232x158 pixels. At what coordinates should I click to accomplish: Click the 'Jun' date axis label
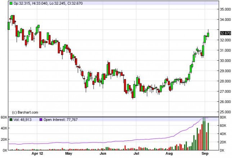pos(103,154)
